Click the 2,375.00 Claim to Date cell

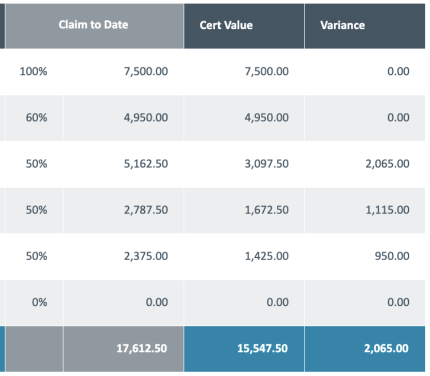pos(145,256)
